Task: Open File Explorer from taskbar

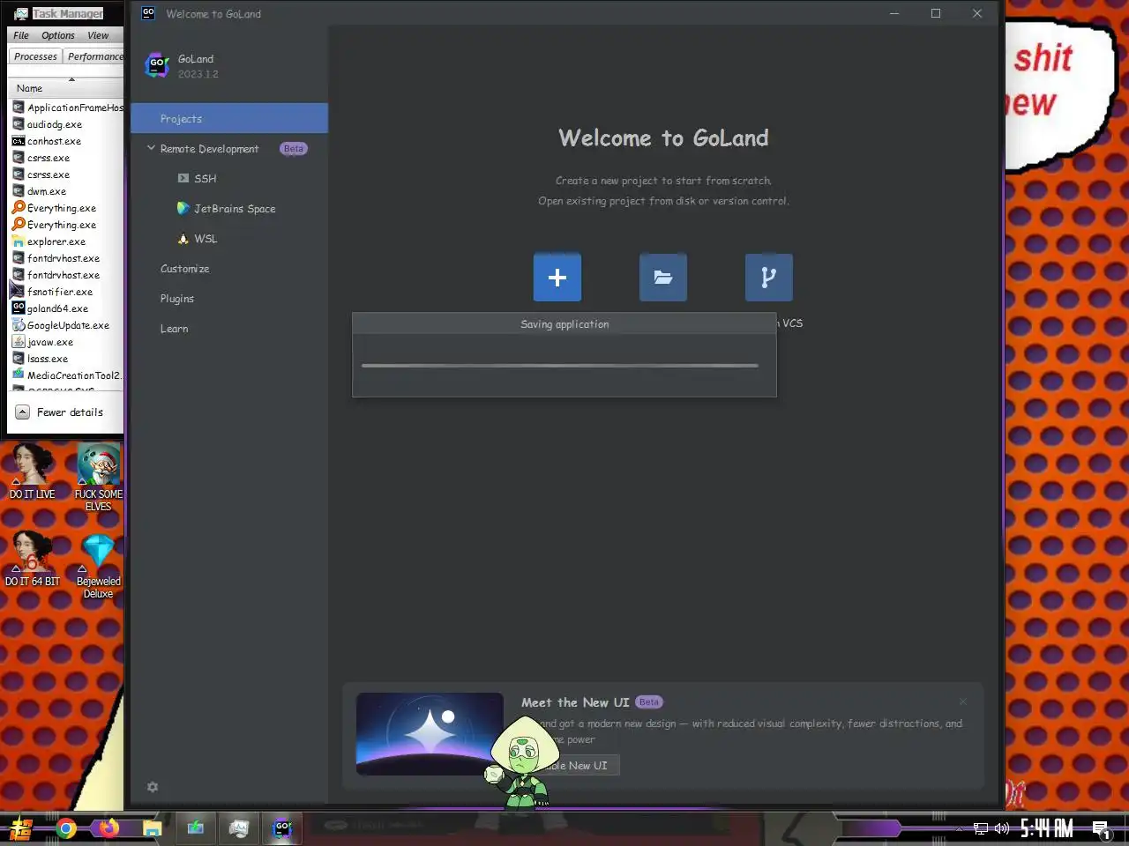Action: pos(152,828)
